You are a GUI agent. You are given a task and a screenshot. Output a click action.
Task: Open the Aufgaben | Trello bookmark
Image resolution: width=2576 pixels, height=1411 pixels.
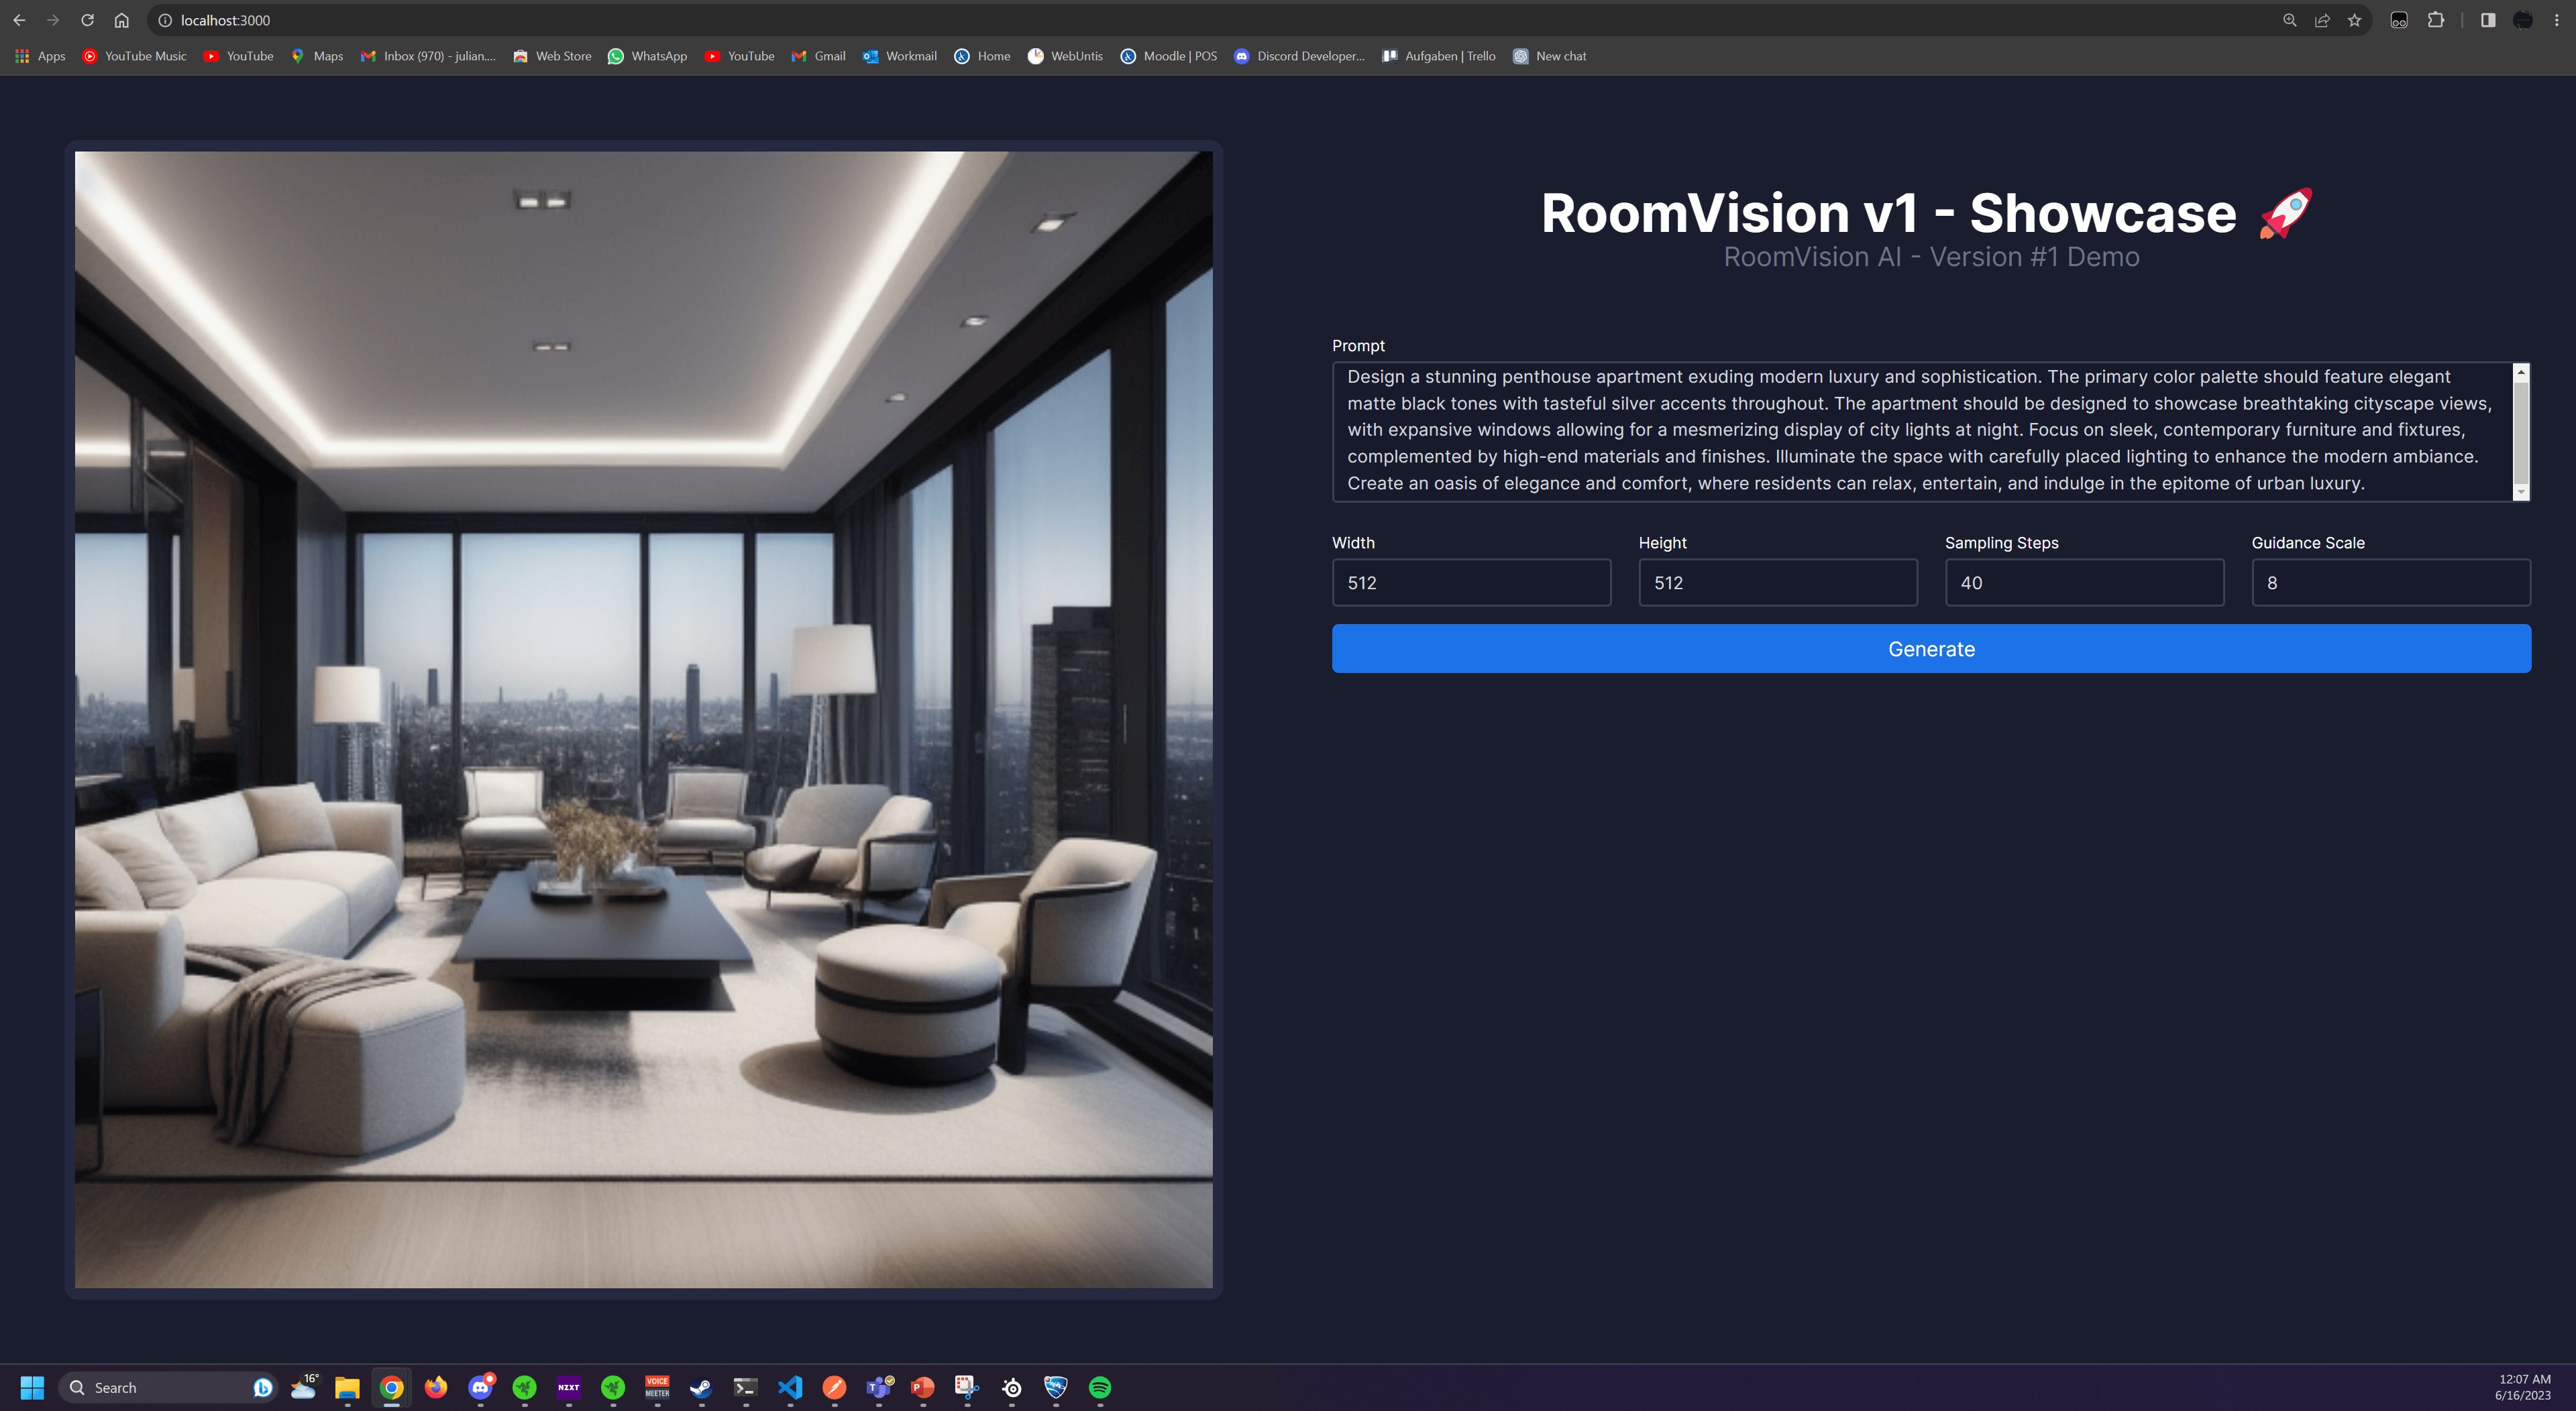pyautogui.click(x=1438, y=56)
